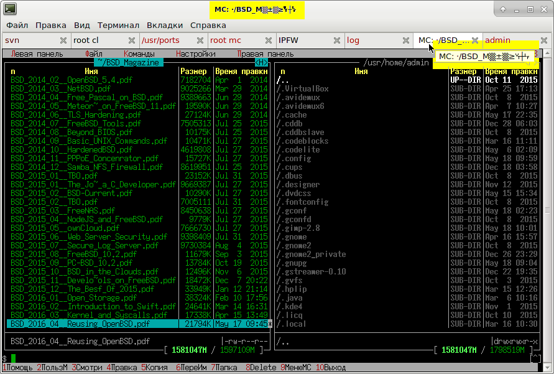The height and width of the screenshot is (374, 554).
Task: Click the [^] history arrow at bottom right
Action: pyautogui.click(x=536, y=358)
